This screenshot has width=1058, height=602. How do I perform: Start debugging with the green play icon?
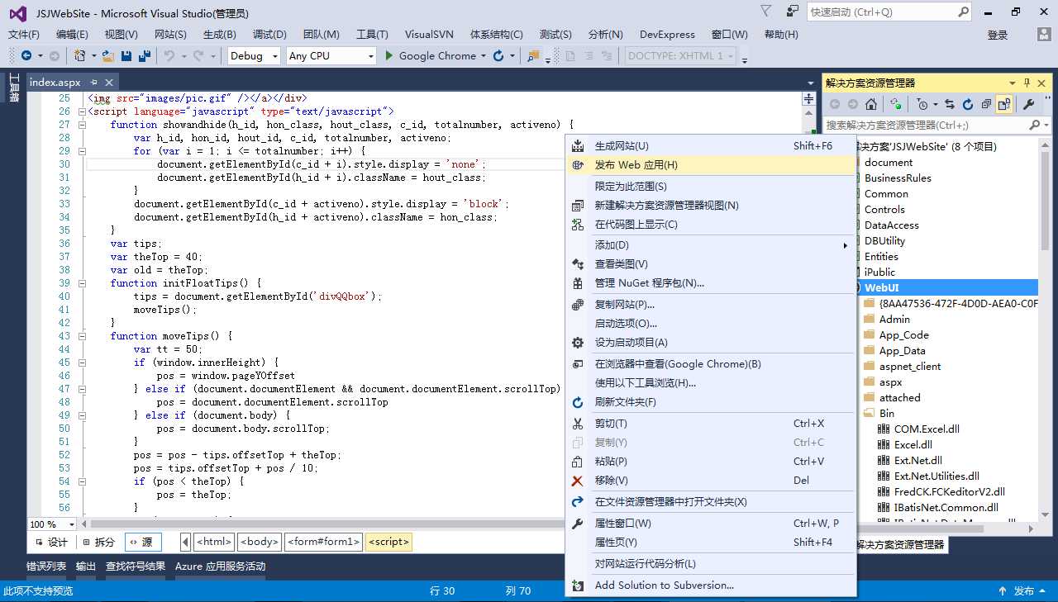click(x=388, y=55)
